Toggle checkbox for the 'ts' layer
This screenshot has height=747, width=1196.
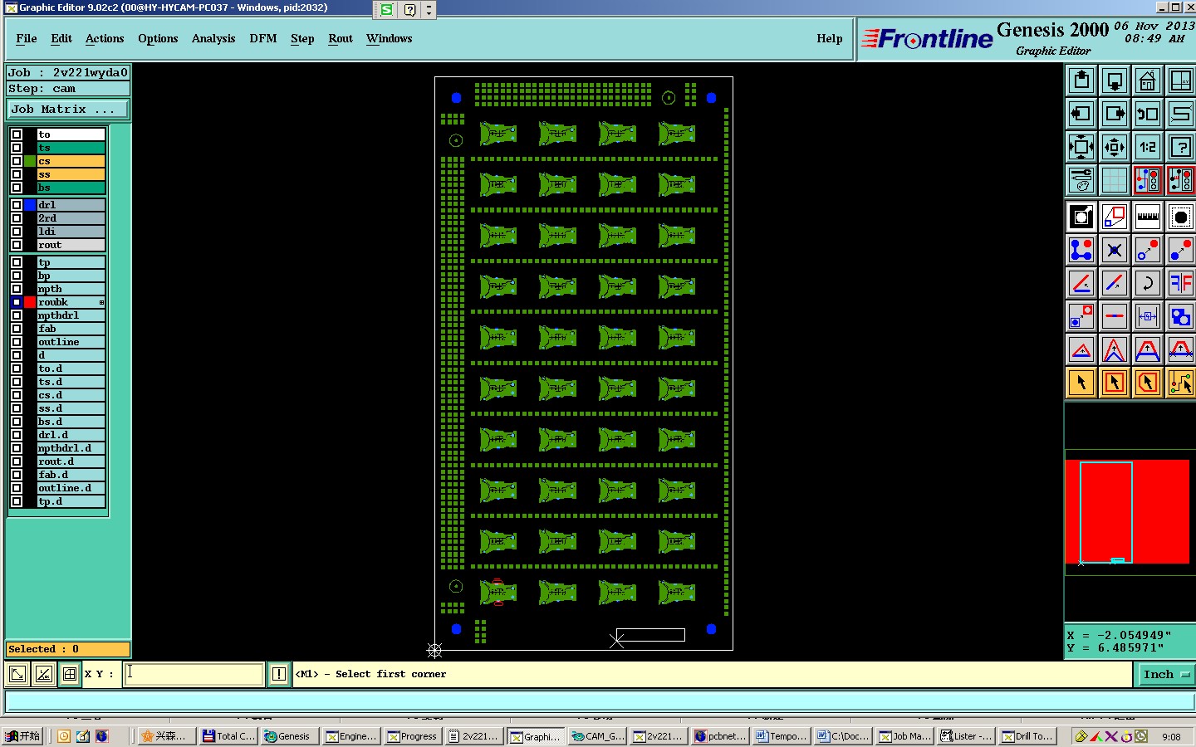17,148
